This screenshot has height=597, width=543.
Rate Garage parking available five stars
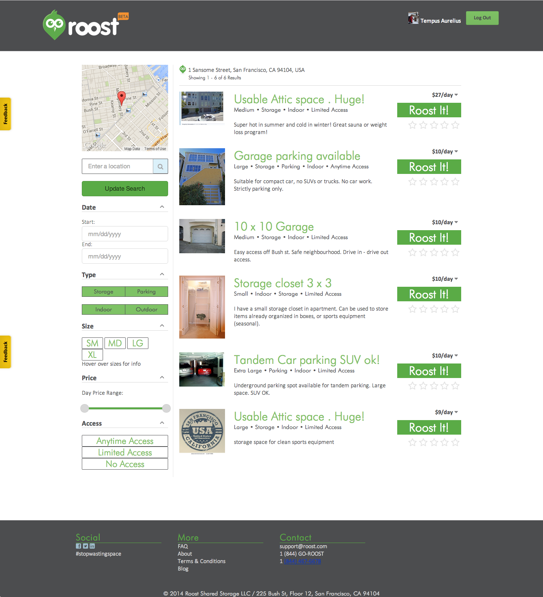pos(455,182)
